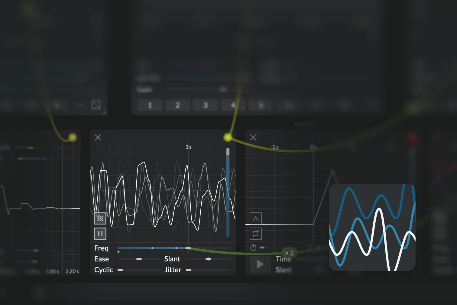The image size is (457, 305).
Task: Open the blue waveform logo thumbnail
Action: click(372, 227)
